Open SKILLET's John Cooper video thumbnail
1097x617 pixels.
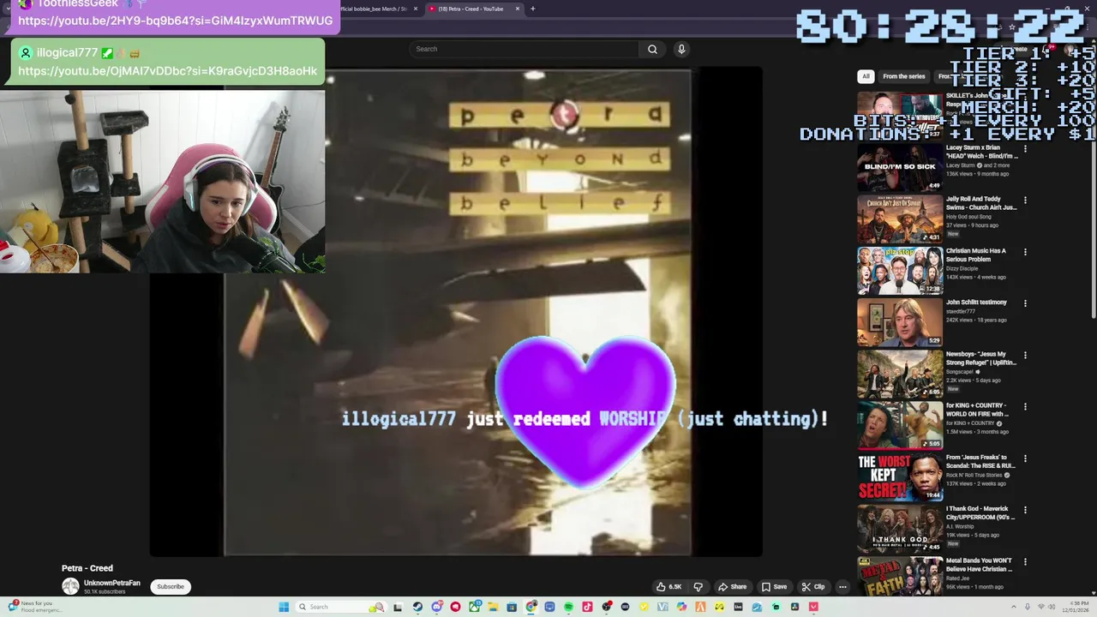click(x=900, y=116)
